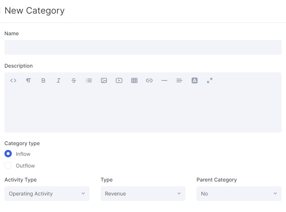Expand the Type dropdown showing Revenue
This screenshot has height=212, width=286.
click(x=143, y=194)
